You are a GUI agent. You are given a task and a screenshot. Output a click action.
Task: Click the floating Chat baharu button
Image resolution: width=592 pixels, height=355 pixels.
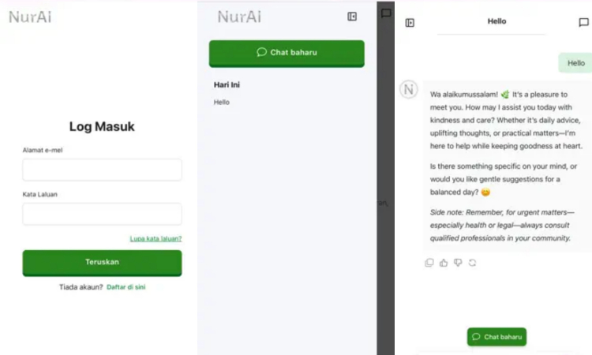click(x=496, y=337)
